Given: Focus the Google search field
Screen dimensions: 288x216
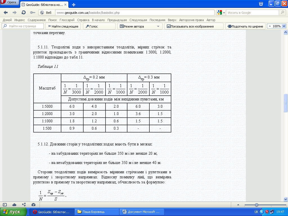Looking at the screenshot, I should (252, 13).
